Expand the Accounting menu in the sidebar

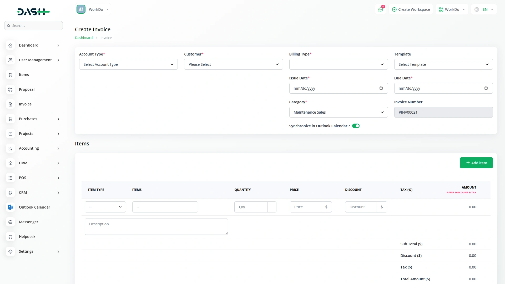coord(33,148)
